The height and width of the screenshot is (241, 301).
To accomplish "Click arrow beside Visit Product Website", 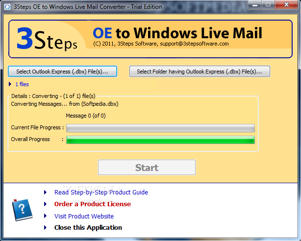I will coord(45,216).
